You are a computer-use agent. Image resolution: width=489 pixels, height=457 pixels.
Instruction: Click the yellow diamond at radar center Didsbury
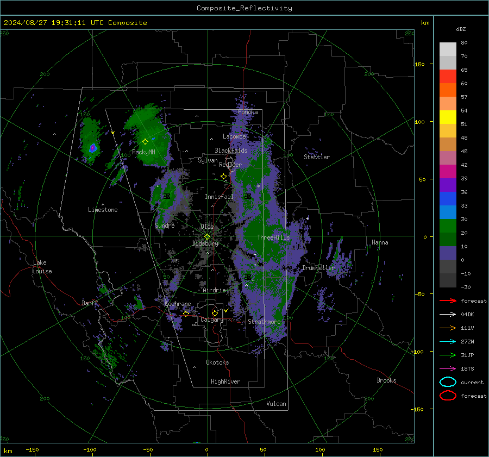point(208,237)
